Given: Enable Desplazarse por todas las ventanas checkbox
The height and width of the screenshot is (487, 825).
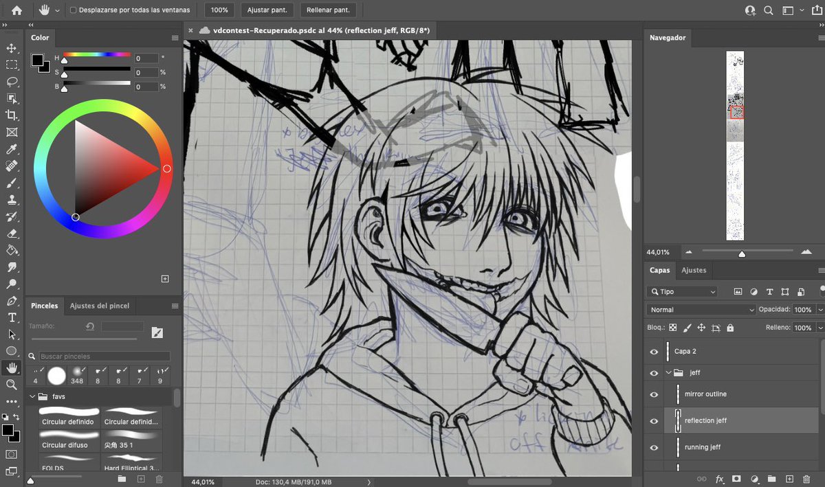Looking at the screenshot, I should [x=74, y=10].
